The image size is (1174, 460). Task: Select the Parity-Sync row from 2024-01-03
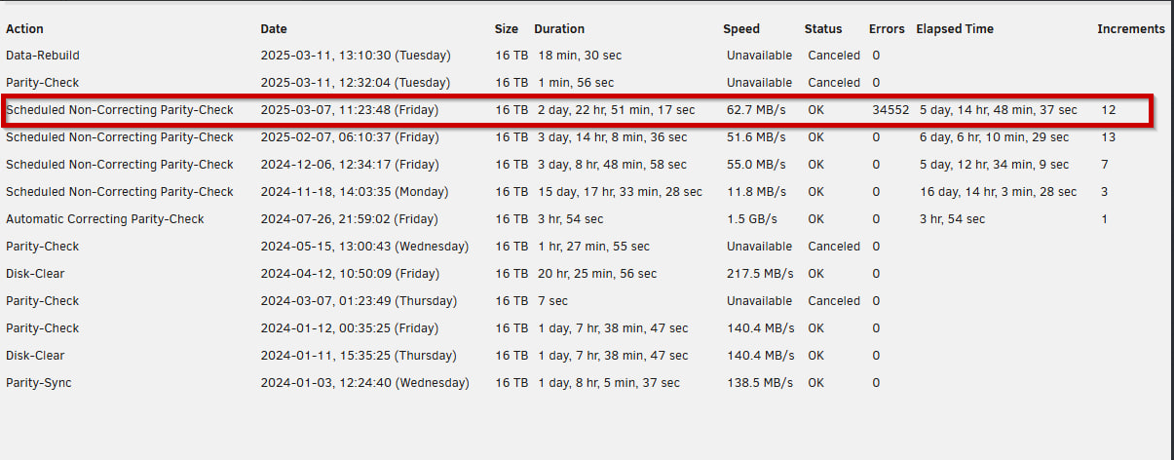585,383
